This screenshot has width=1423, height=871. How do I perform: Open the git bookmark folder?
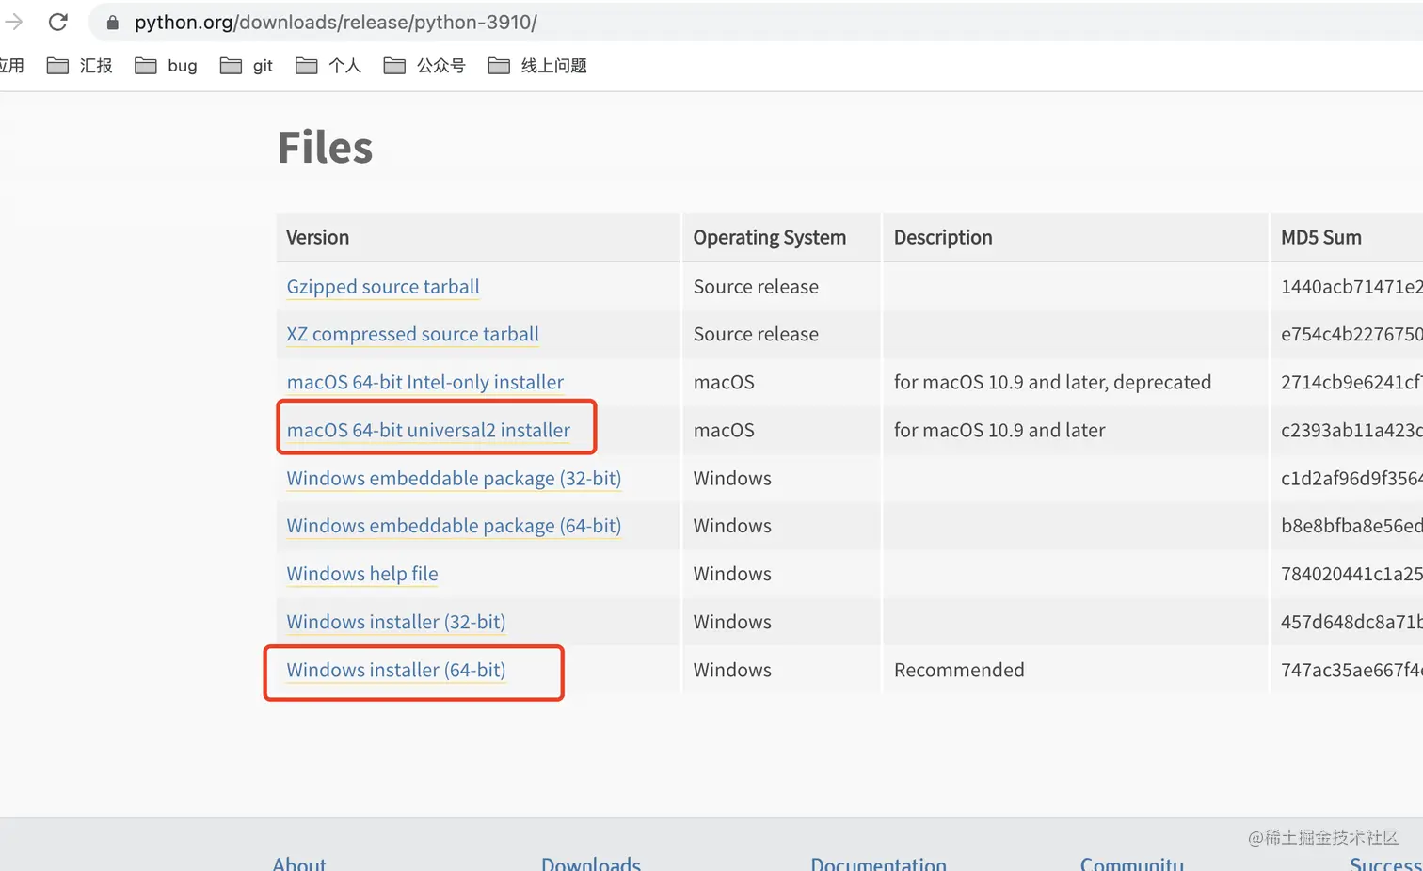coord(247,66)
